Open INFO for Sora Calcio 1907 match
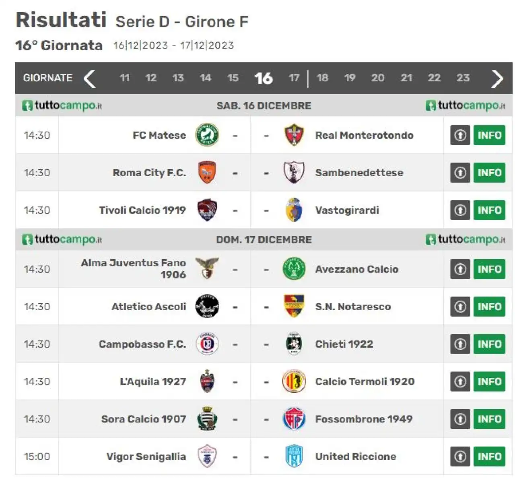 [x=489, y=419]
